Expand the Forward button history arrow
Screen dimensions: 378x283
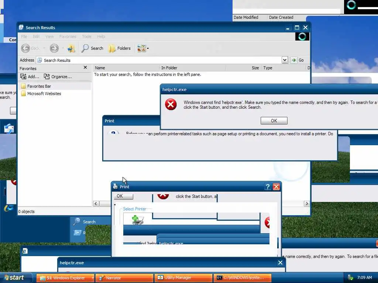(63, 48)
